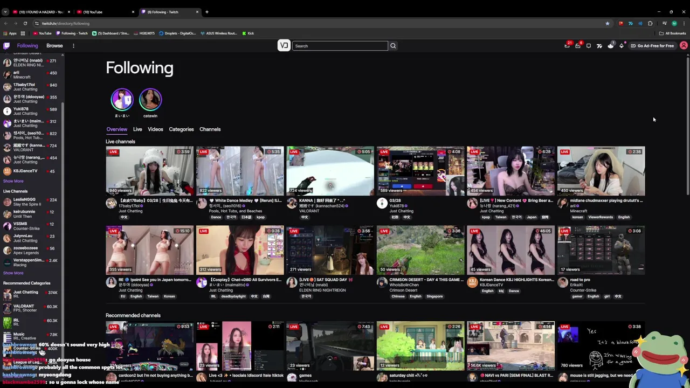
Task: Click the ViewerRewards tag under arii stream
Action: (x=601, y=217)
